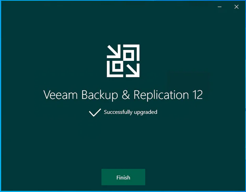The image size is (246, 192).
Task: Click the "Finish" label text
Action: point(123,177)
